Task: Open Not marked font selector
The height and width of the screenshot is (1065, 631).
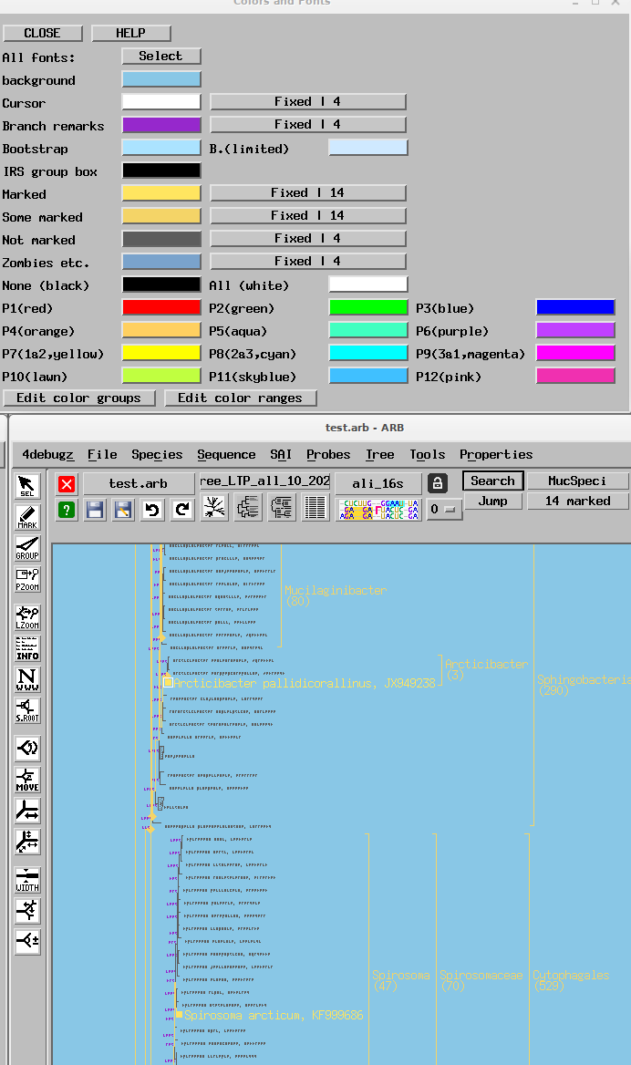Action: (307, 238)
